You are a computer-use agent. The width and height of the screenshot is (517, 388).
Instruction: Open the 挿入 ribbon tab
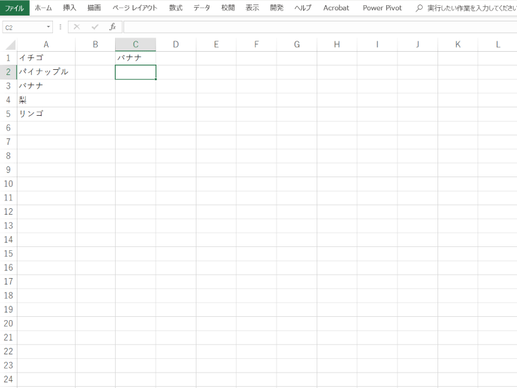[69, 8]
